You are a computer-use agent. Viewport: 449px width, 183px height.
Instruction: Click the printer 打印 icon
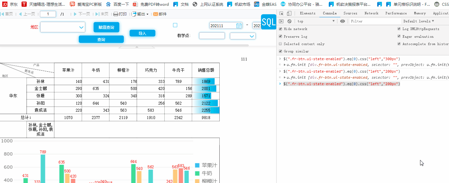(116, 14)
